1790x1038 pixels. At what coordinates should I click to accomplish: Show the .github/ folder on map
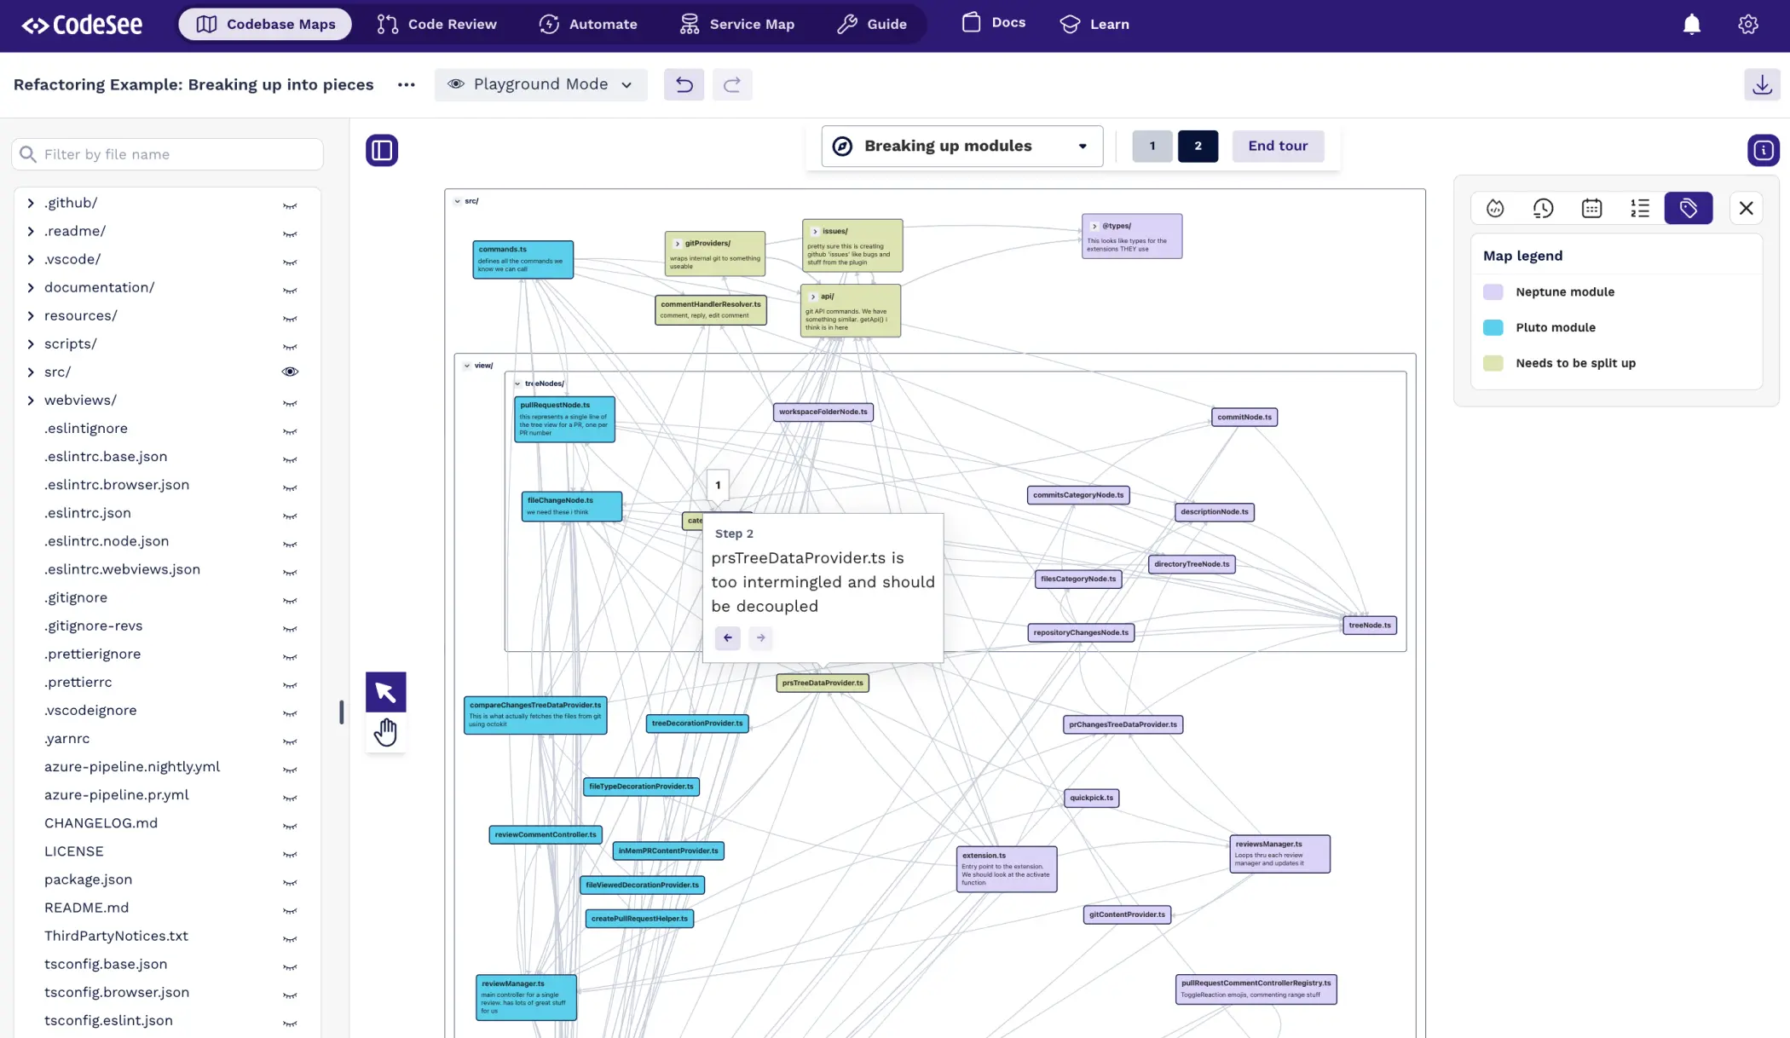tap(290, 204)
